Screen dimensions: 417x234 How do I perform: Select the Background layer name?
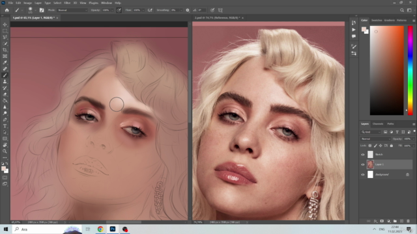point(382,175)
